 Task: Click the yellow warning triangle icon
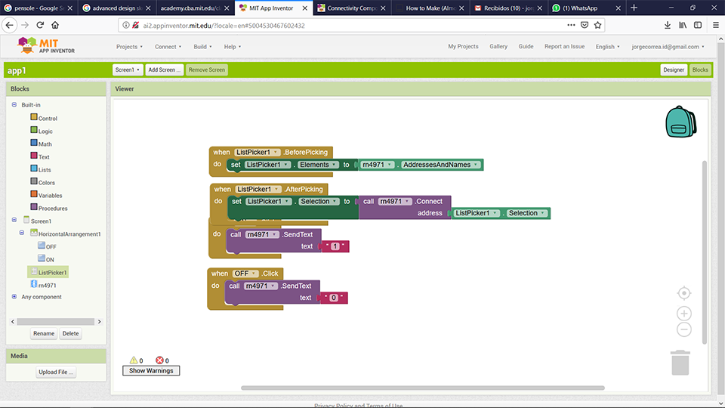point(134,360)
